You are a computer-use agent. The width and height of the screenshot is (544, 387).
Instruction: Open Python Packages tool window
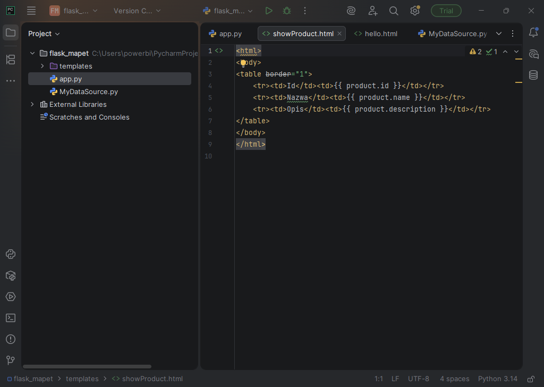click(11, 275)
